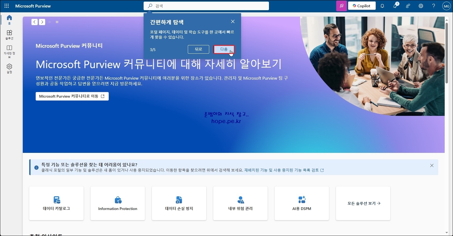Open the help question mark
This screenshot has width=453, height=236.
433,6
